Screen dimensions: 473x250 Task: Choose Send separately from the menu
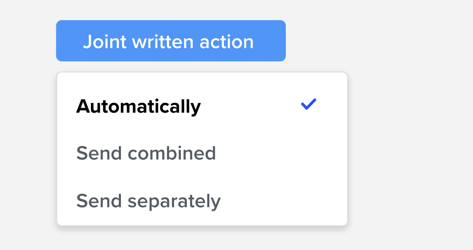[x=148, y=201]
